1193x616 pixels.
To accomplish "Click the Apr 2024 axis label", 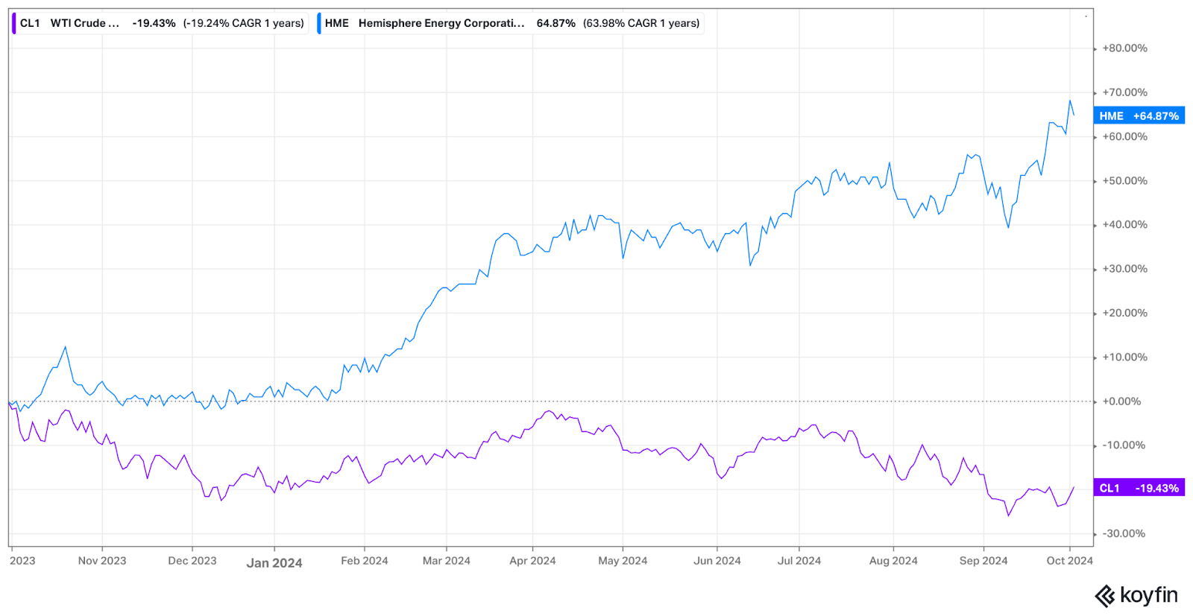I will pyautogui.click(x=532, y=561).
